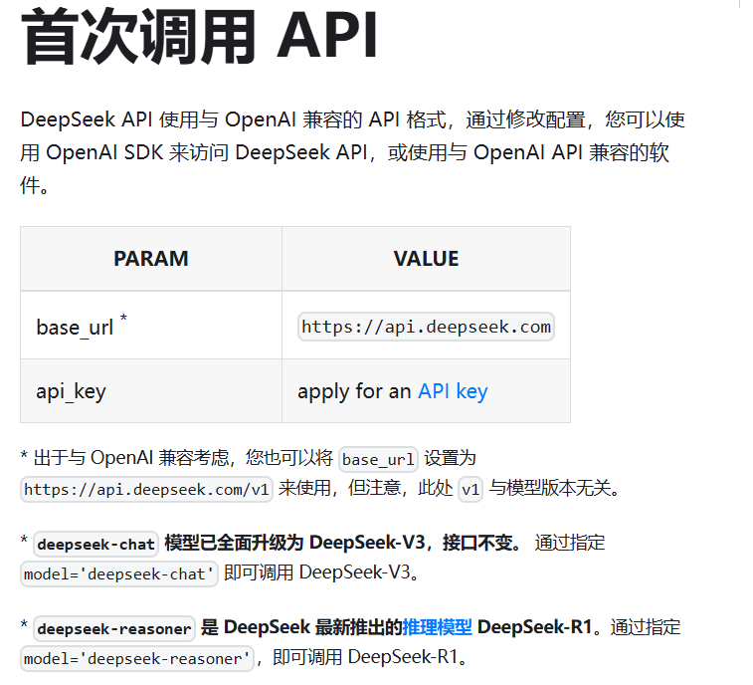Click the footnote text 出于与 OpenAI 兼容考虑
The width and height of the screenshot is (753, 685).
pyautogui.click(x=131, y=458)
